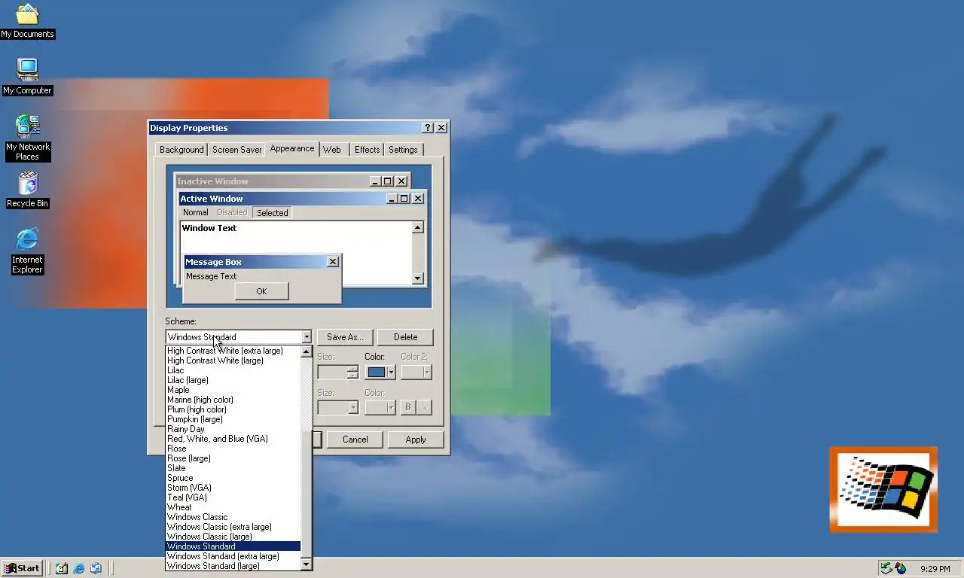Open the Color 2 dropdown
Screen dimensions: 964x578
(x=416, y=372)
